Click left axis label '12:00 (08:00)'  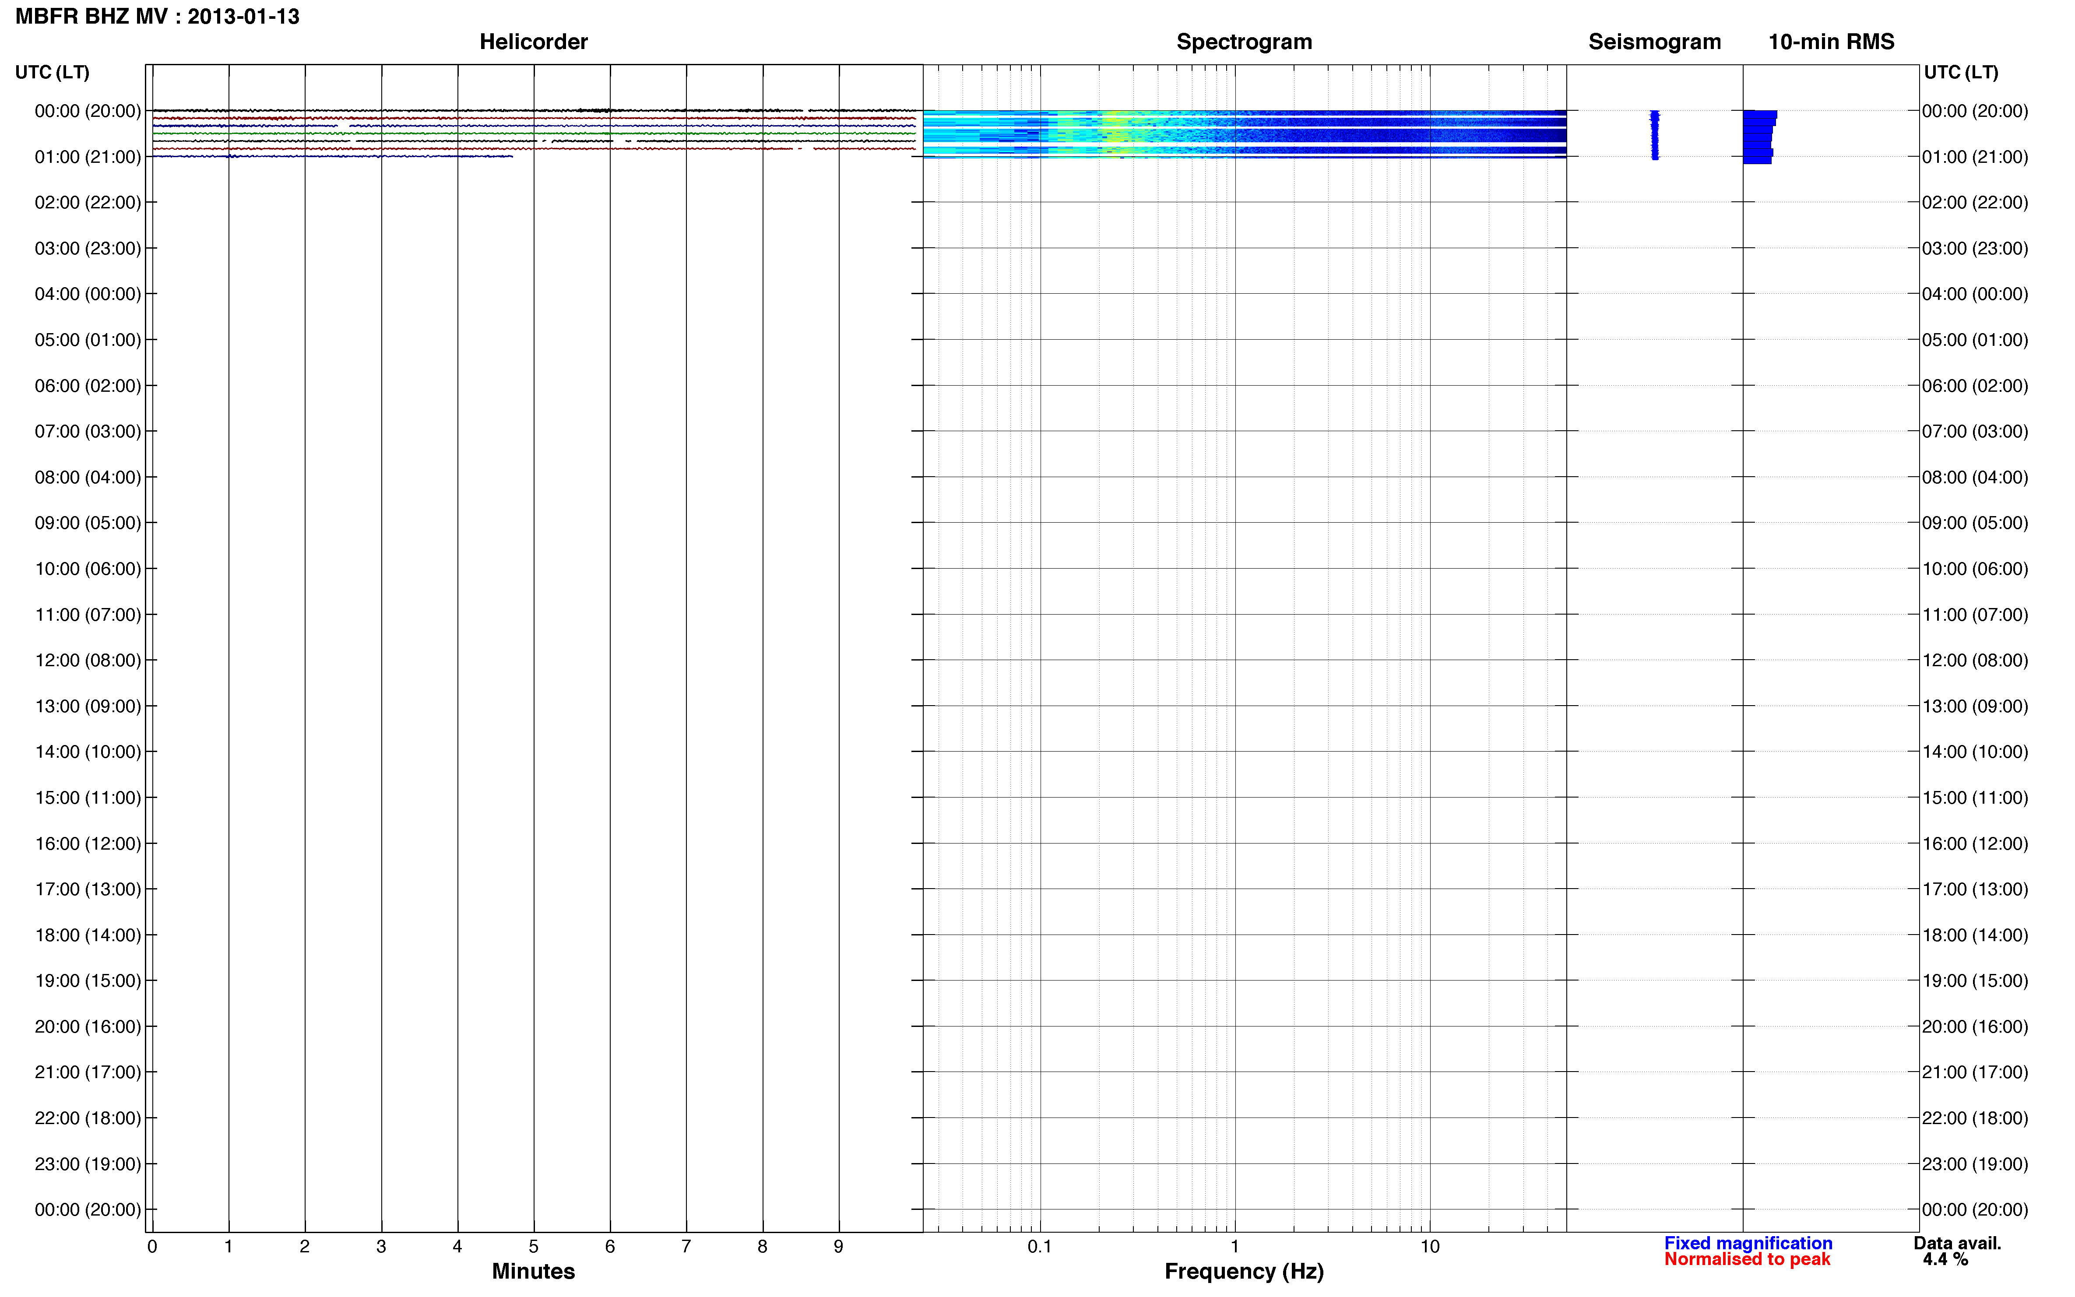(x=88, y=661)
